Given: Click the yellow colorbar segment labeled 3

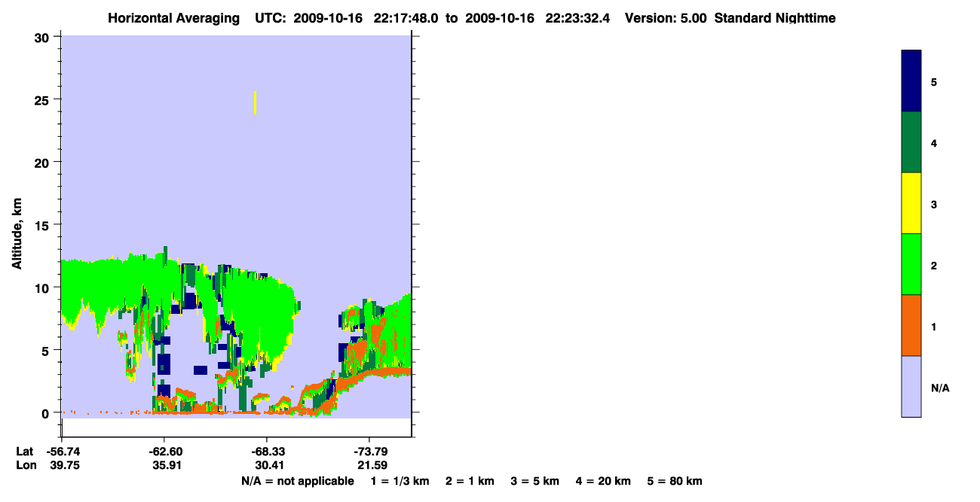Looking at the screenshot, I should tap(911, 203).
